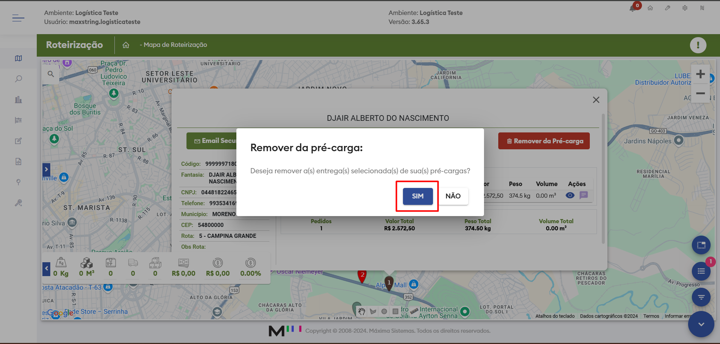Click the weight Kg total icon
Viewport: 720px width, 344px height.
tap(61, 263)
